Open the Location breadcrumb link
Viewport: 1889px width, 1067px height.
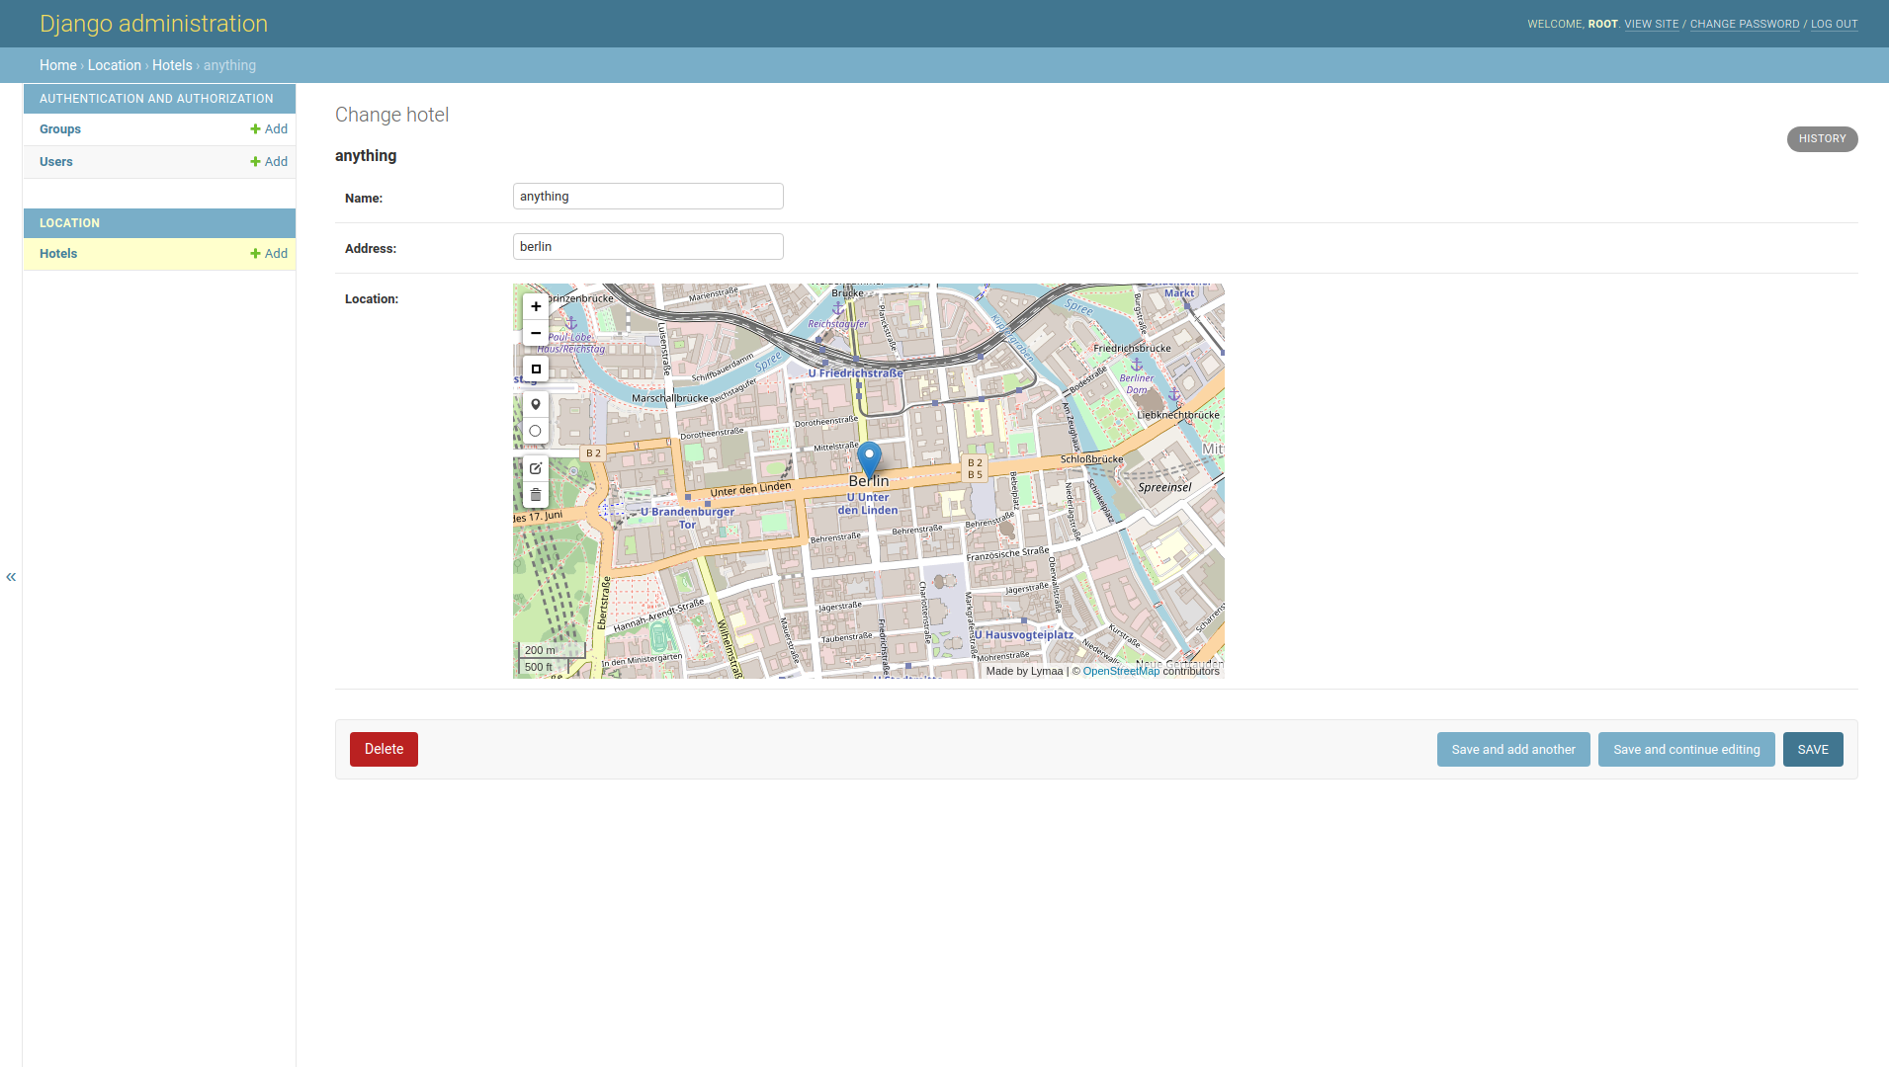click(x=114, y=65)
